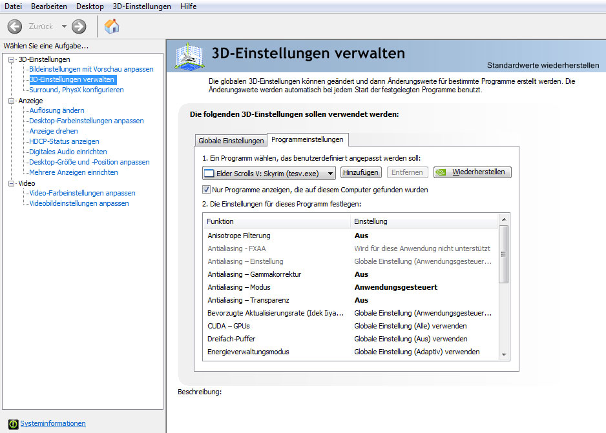Collapse the Anzeige tree node
Viewport: 606px width, 433px height.
12,101
